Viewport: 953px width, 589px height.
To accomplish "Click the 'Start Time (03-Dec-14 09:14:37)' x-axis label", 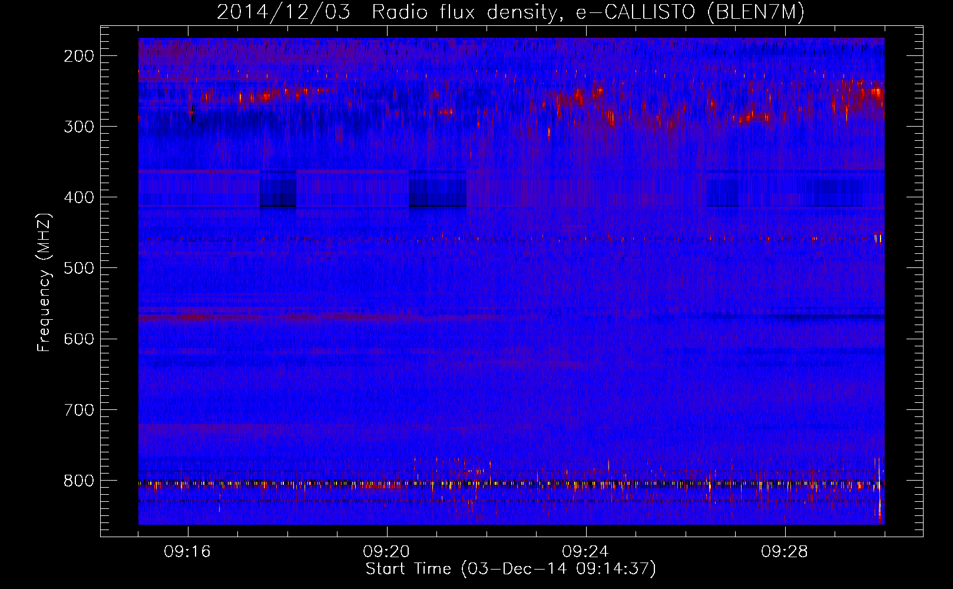I will click(511, 569).
